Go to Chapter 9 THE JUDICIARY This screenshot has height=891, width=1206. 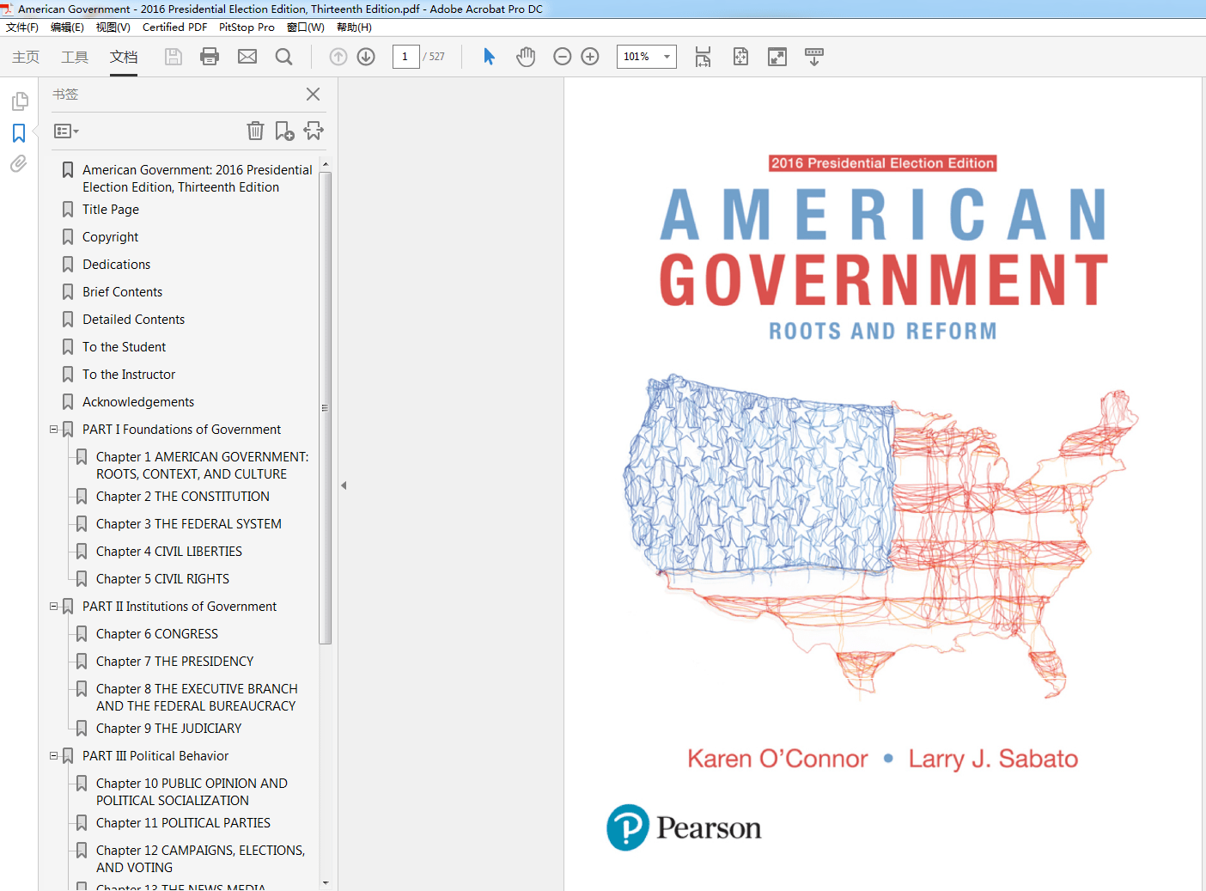(169, 729)
